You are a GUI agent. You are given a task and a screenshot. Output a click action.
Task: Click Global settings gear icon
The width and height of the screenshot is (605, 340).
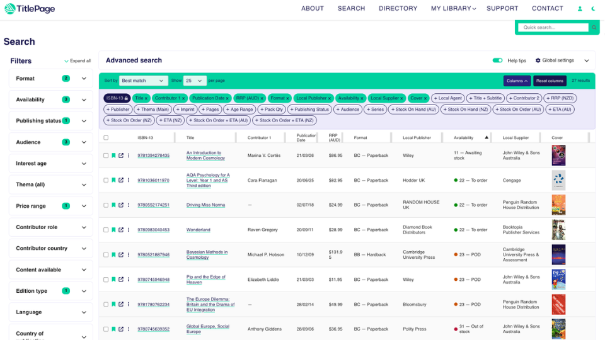[538, 60]
